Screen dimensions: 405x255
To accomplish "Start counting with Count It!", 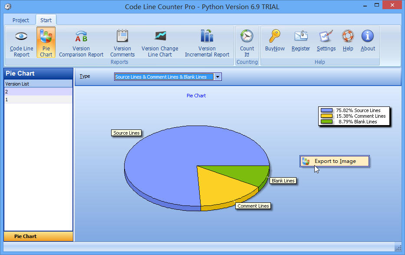I will tap(247, 43).
